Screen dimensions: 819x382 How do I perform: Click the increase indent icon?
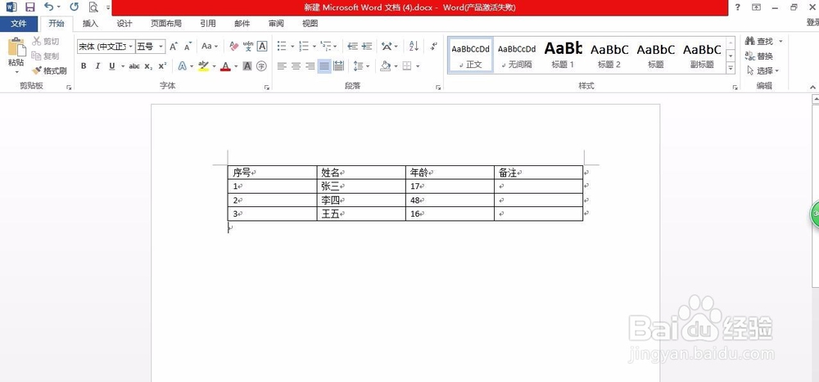[367, 47]
